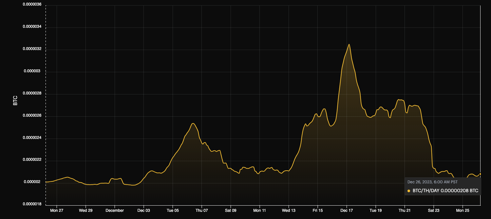Click the chart's highest peak near Dec 17
491x219 pixels.
[349, 44]
